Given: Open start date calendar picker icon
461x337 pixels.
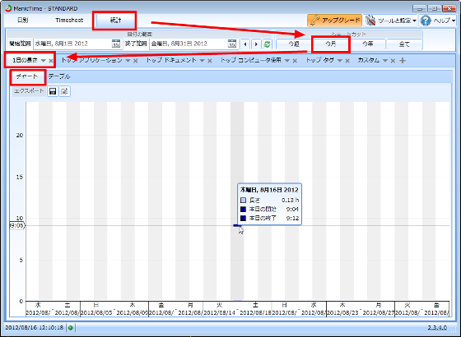Looking at the screenshot, I should click(x=116, y=44).
